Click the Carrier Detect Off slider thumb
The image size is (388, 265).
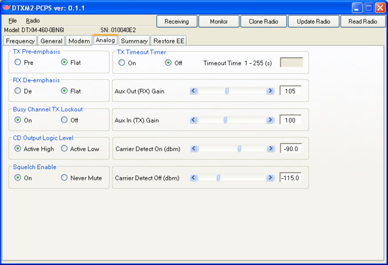[218, 178]
